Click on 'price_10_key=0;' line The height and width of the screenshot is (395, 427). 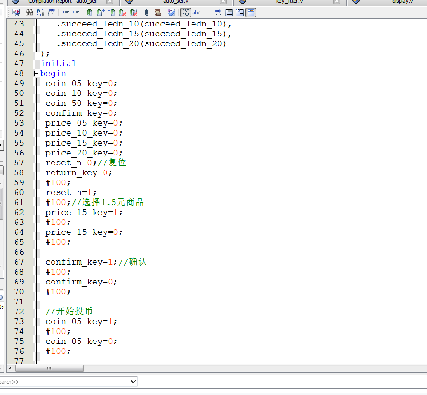coord(84,133)
